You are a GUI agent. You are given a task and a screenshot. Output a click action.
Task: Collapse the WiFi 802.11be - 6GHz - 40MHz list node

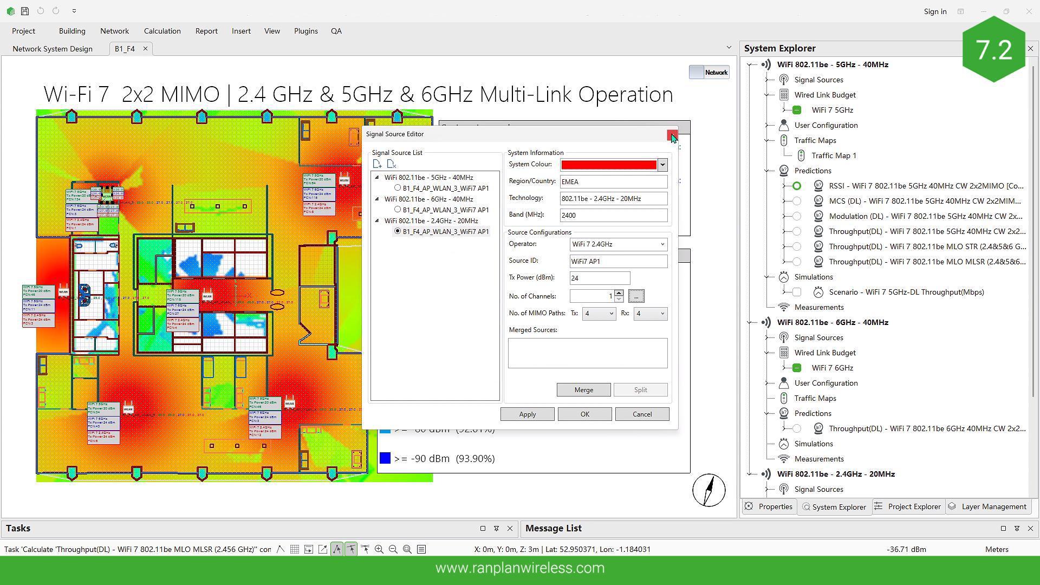[377, 199]
